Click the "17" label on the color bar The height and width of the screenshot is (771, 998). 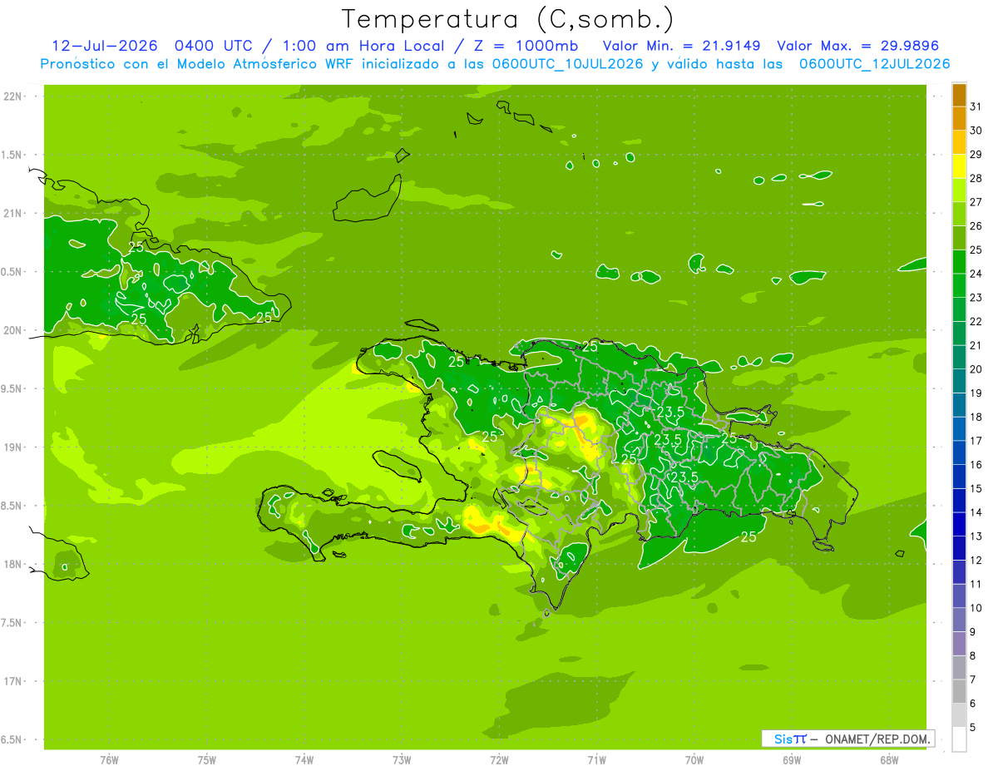tap(976, 441)
